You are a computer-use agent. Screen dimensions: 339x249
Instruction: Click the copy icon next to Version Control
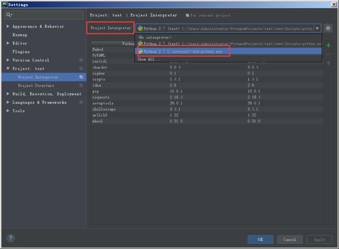coord(81,60)
